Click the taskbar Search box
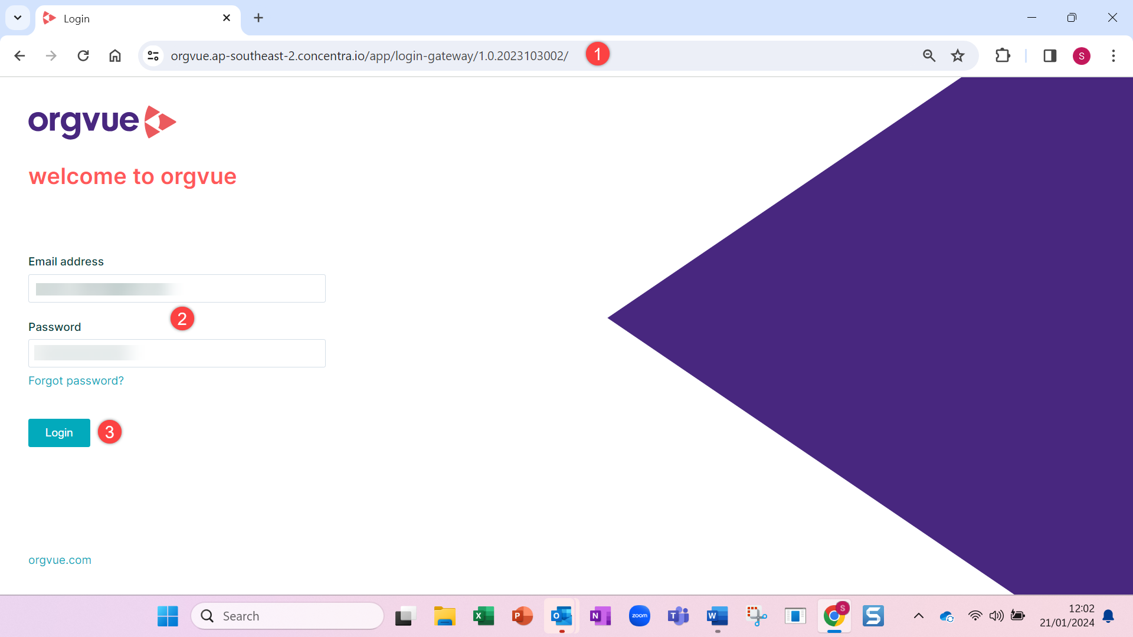 [287, 616]
